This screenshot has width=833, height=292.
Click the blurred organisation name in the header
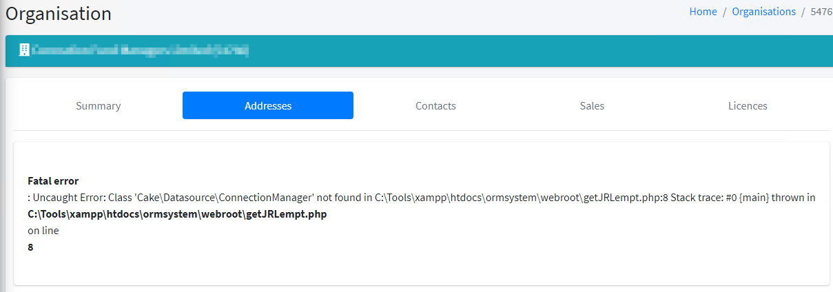click(140, 50)
